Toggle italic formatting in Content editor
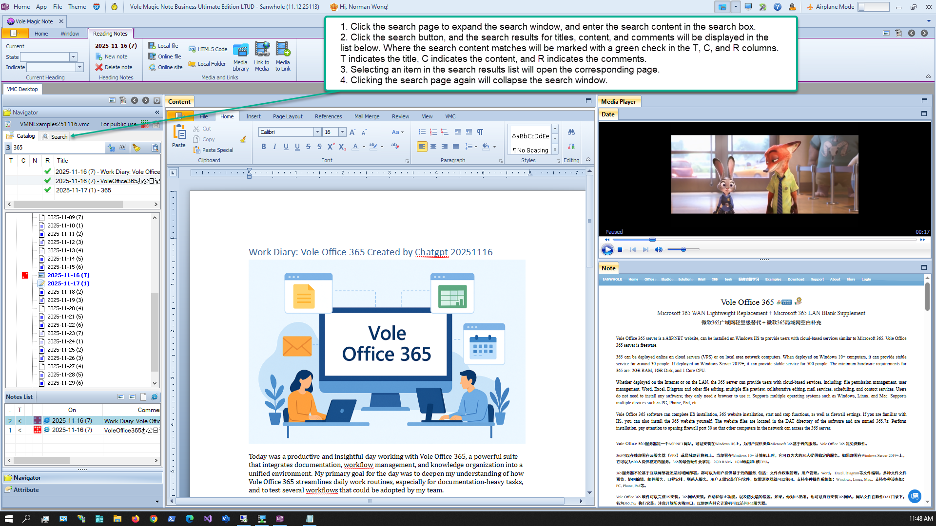 [274, 147]
